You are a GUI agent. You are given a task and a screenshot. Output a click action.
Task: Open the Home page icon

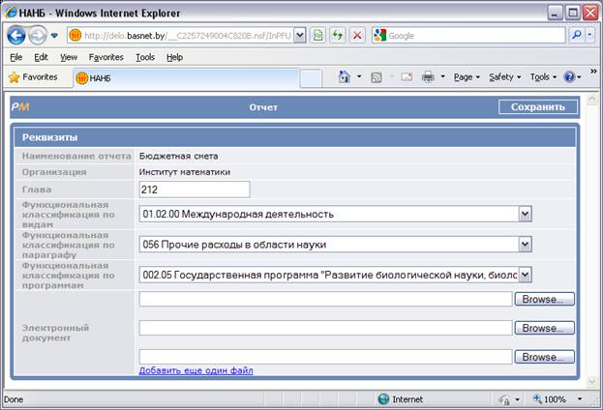tap(345, 76)
